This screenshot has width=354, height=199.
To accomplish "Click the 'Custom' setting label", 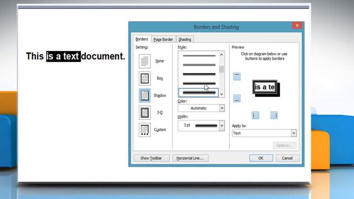I will click(x=160, y=130).
